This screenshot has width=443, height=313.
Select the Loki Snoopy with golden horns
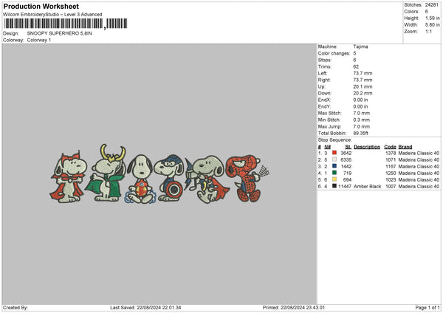pyautogui.click(x=106, y=173)
